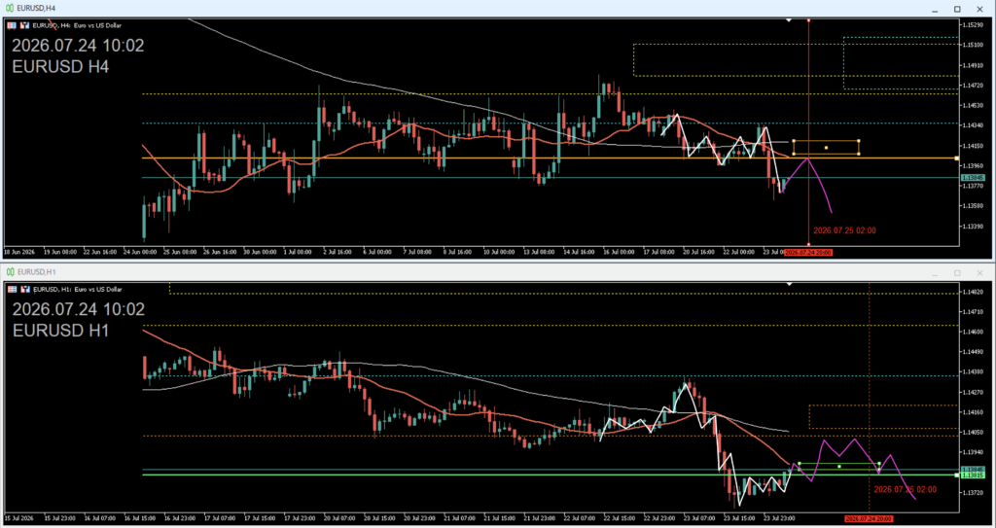Screen dimensions: 996x528
Task: Click top-right handle of green rectangle in H1 chart
Action: coord(879,463)
